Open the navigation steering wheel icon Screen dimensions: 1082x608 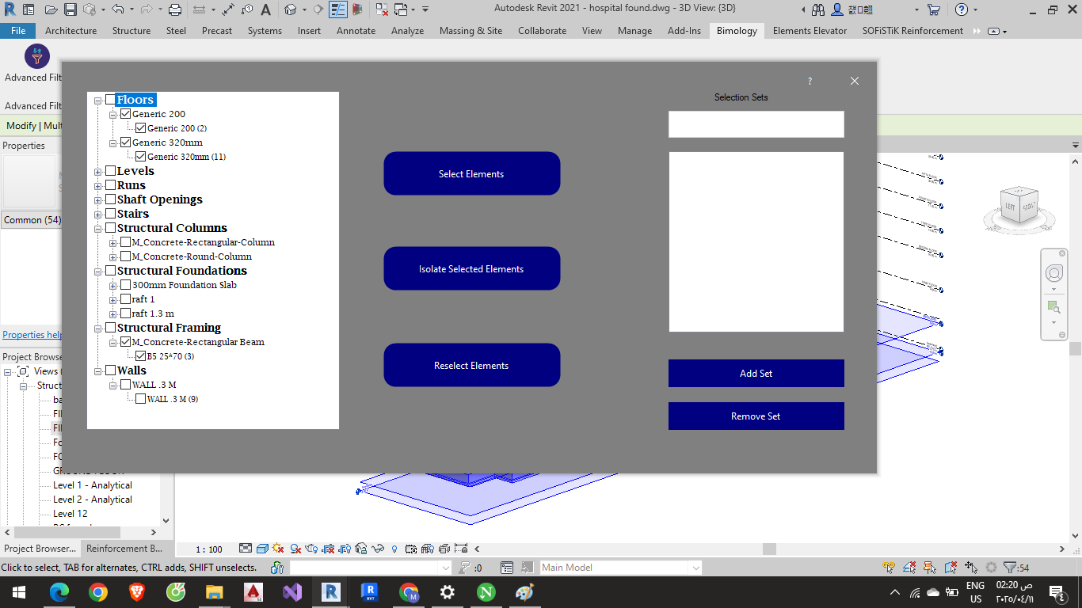tap(1054, 273)
